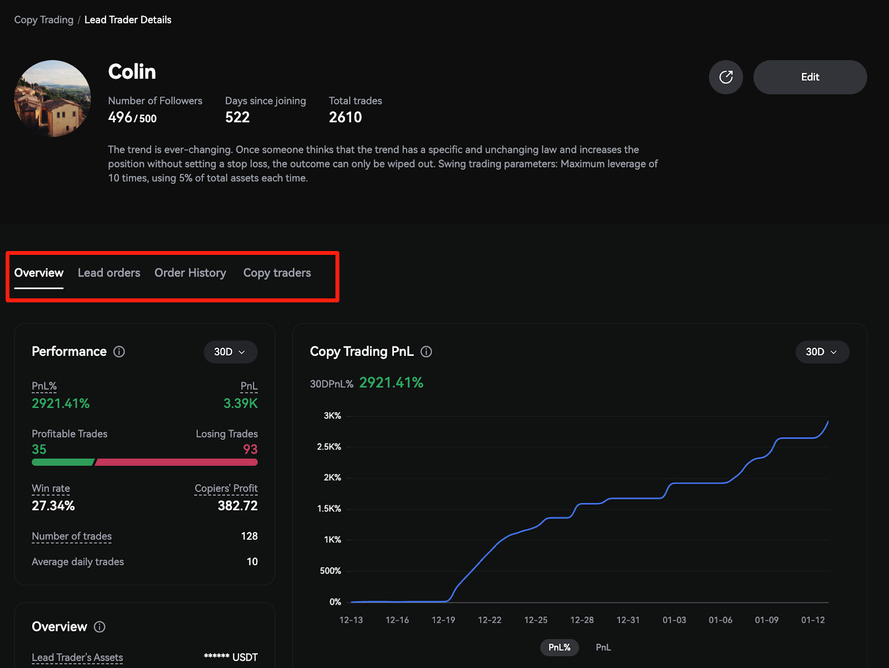Click the Number of trades label
Screen dimensions: 889x668
pyautogui.click(x=72, y=536)
